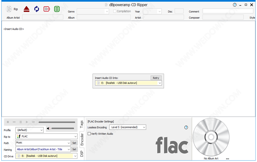The height and width of the screenshot is (162, 257).
Task: Click the play button
Action: pyautogui.click(x=27, y=122)
